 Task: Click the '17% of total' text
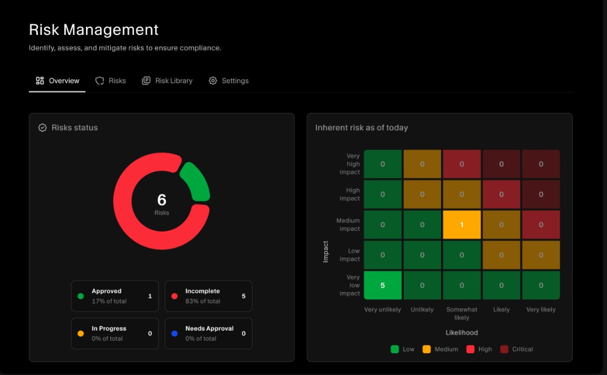click(109, 301)
